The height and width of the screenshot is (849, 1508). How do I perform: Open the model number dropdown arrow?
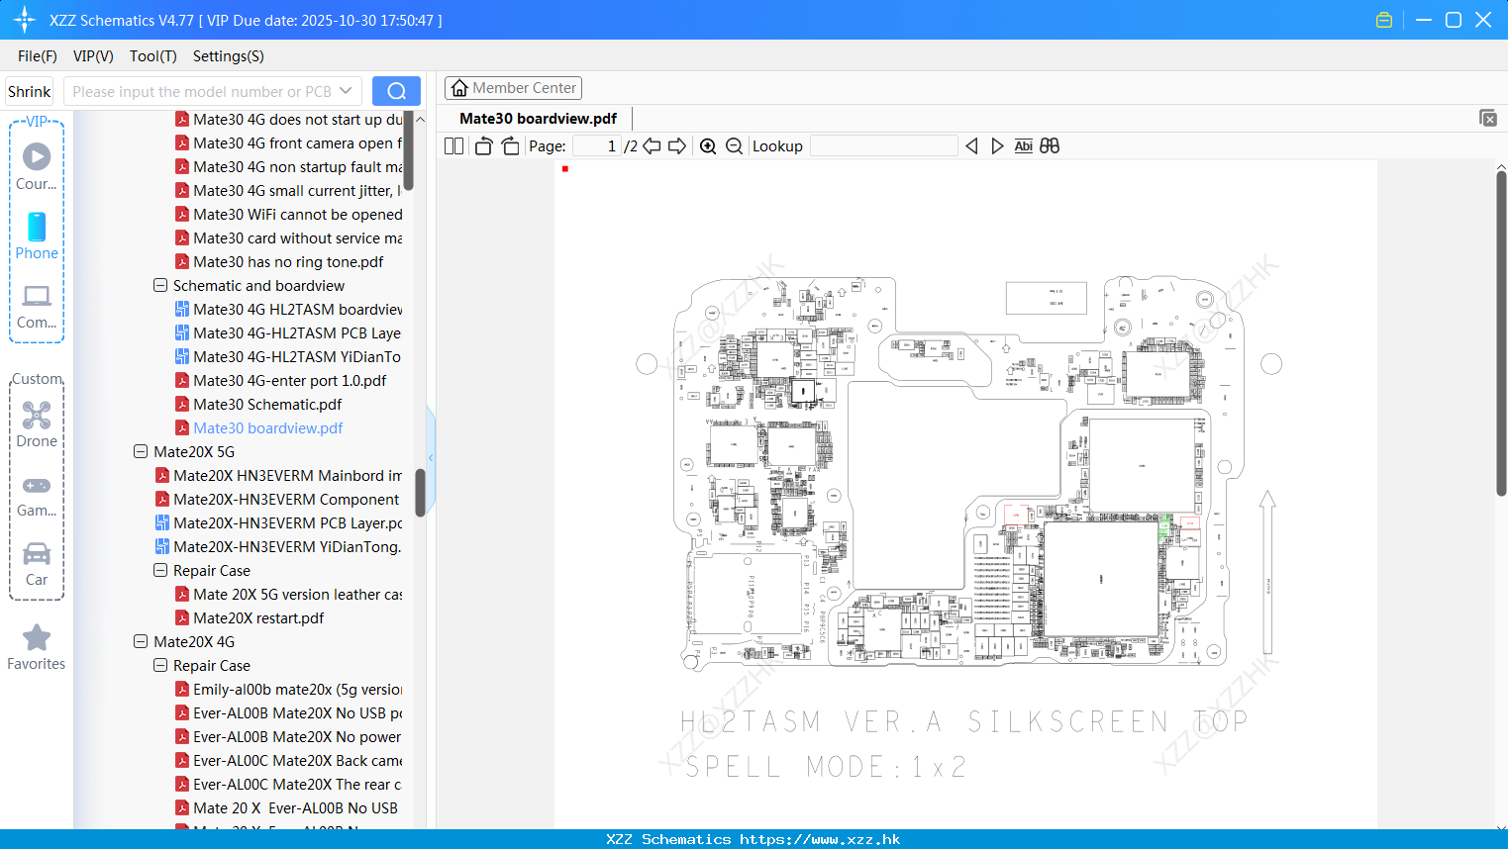pyautogui.click(x=346, y=91)
